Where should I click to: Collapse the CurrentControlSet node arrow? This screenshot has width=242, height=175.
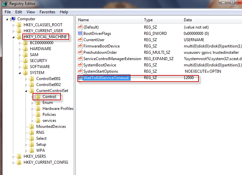coord(26,91)
